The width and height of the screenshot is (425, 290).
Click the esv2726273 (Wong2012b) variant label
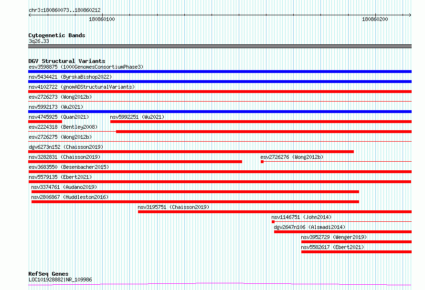[x=60, y=97]
